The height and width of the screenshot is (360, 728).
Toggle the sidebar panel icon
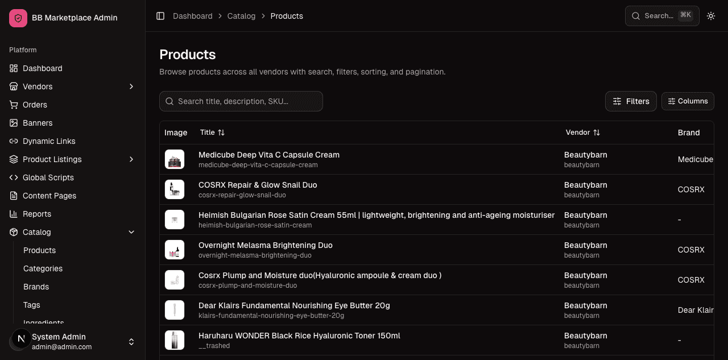pos(160,16)
